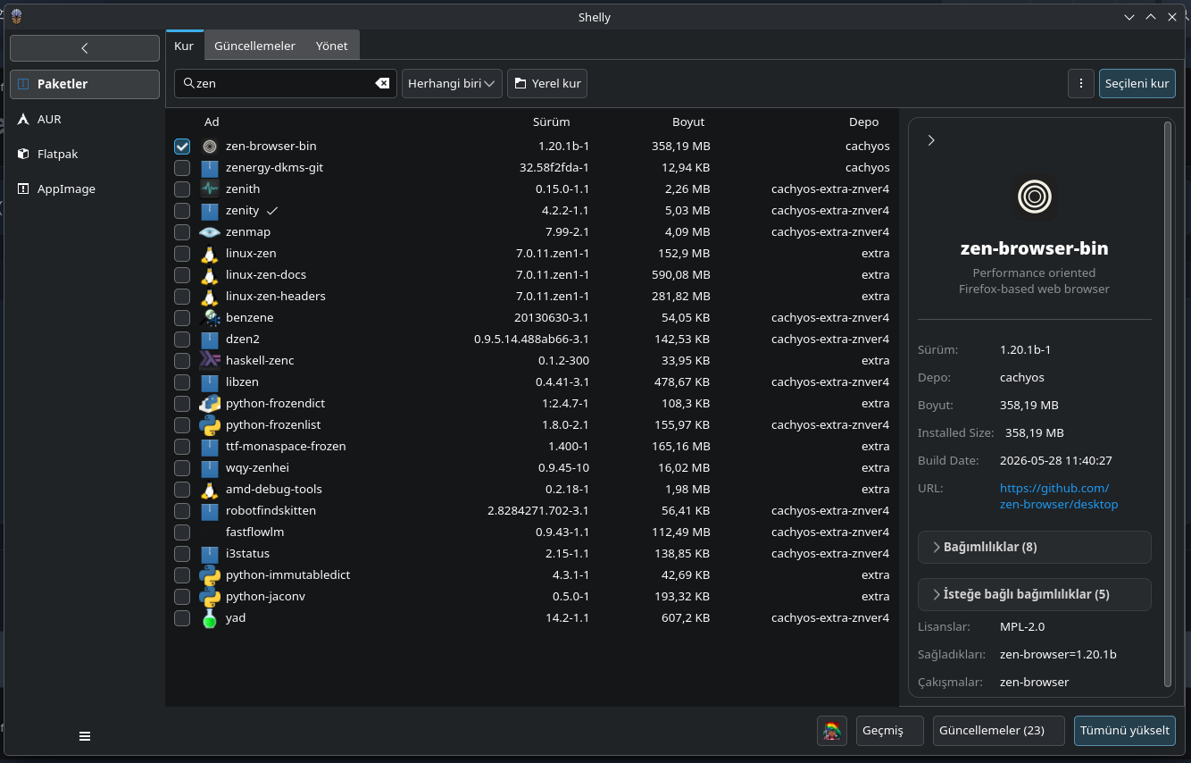Viewport: 1191px width, 763px height.
Task: Focus the package search input field
Action: [286, 83]
